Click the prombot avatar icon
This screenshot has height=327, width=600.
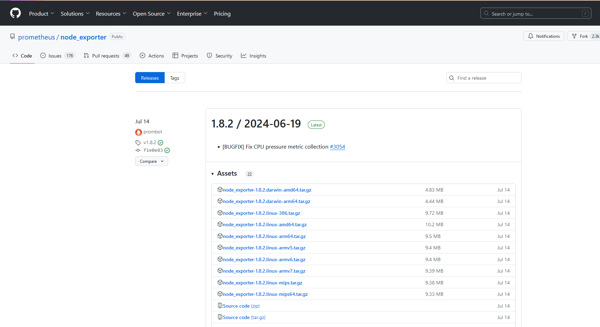click(x=139, y=132)
